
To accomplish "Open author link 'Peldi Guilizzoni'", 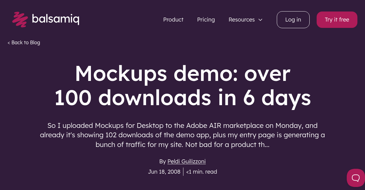I will pos(186,161).
